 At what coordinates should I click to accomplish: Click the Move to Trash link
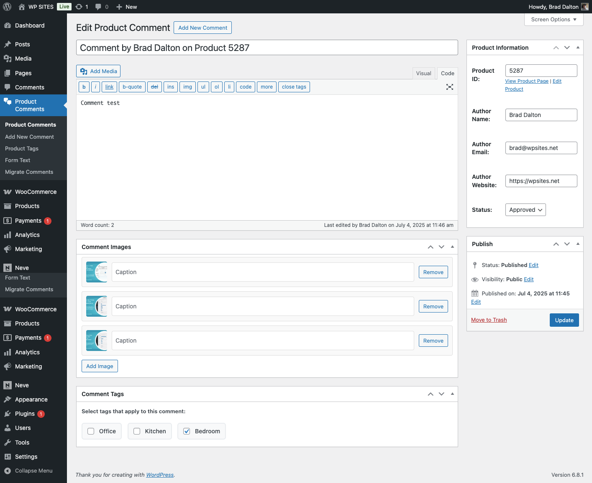point(489,320)
